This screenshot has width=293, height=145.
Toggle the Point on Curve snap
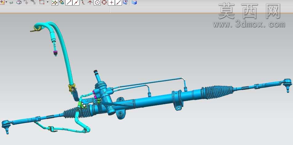coord(119,2)
